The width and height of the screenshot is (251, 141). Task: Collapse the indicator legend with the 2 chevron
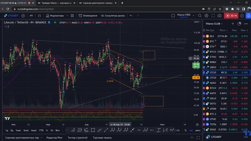(7, 27)
